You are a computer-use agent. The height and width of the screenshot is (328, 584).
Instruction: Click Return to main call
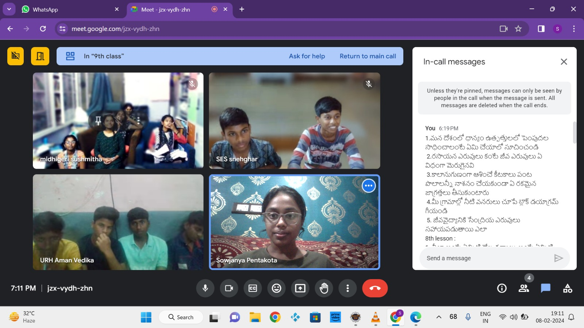pos(368,56)
